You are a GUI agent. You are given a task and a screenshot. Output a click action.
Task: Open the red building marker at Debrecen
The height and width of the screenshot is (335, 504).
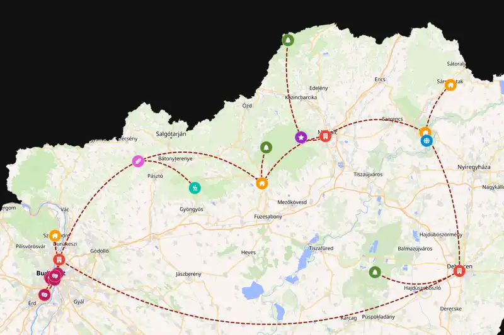coord(459,271)
